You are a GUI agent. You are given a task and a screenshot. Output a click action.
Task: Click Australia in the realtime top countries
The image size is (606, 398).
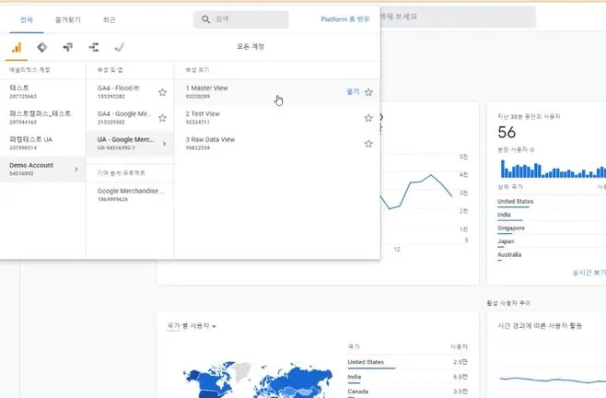click(x=509, y=254)
